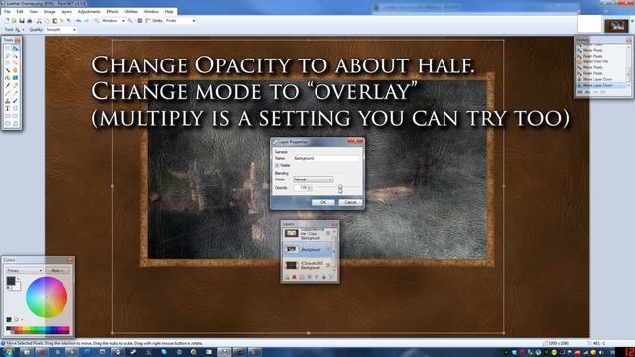
Task: Open the Effects menu
Action: click(112, 11)
